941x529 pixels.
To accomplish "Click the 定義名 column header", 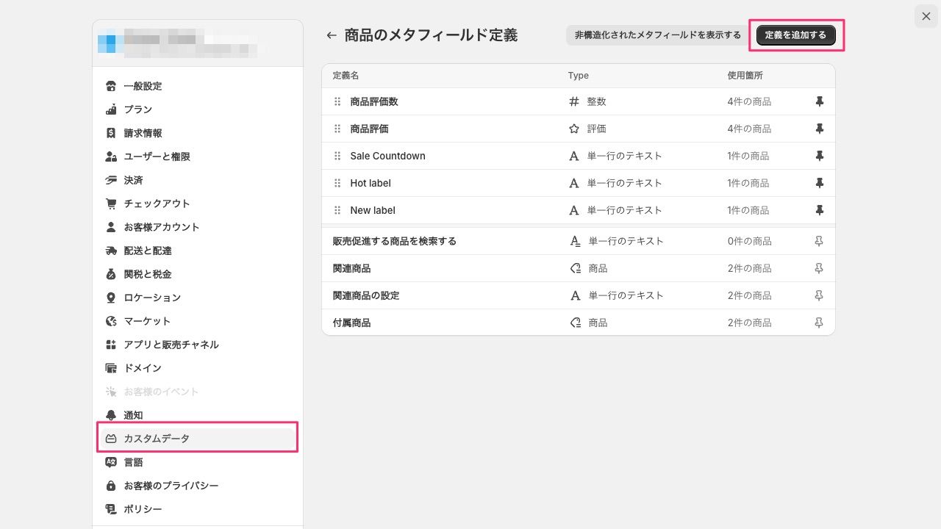I will (x=346, y=76).
